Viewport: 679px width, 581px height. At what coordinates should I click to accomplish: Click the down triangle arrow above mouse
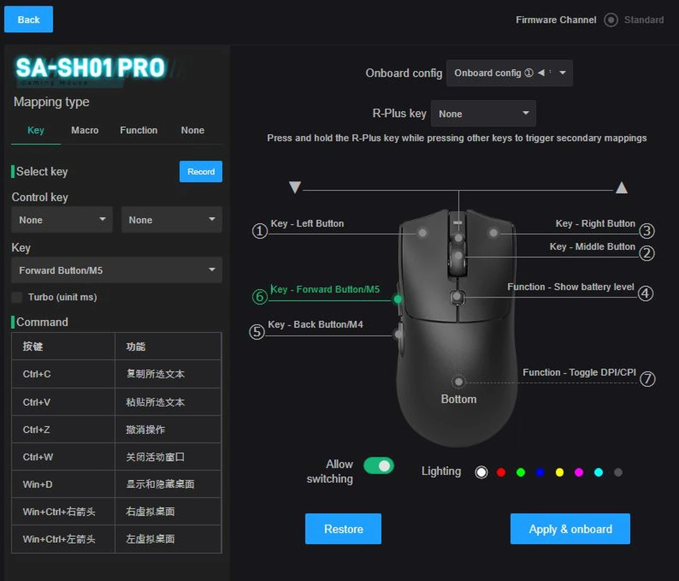tap(295, 187)
